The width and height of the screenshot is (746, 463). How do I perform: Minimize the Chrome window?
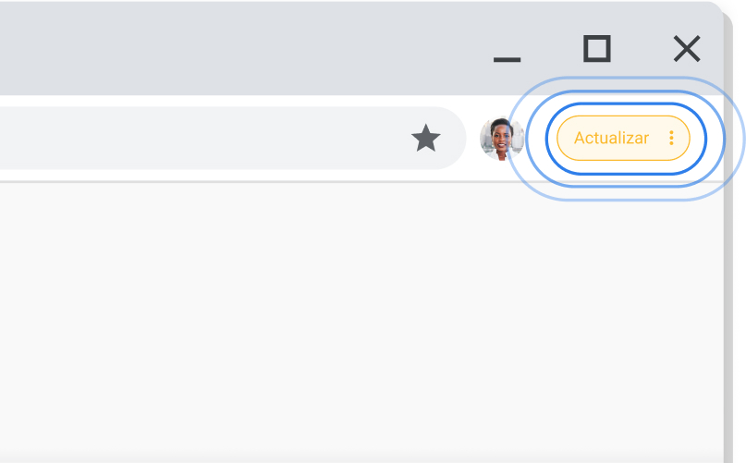[507, 59]
